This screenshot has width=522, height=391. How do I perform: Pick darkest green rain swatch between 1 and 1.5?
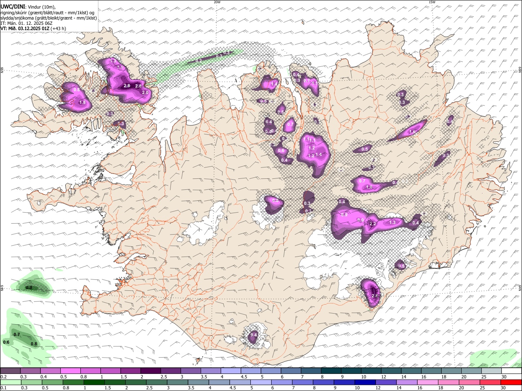[x=94, y=382]
